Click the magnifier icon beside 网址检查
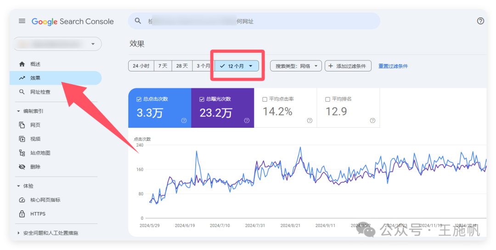 pyautogui.click(x=22, y=92)
